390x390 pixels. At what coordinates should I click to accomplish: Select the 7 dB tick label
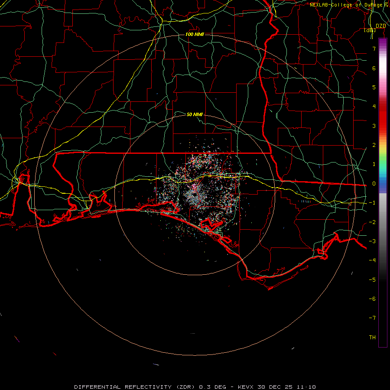(374, 49)
